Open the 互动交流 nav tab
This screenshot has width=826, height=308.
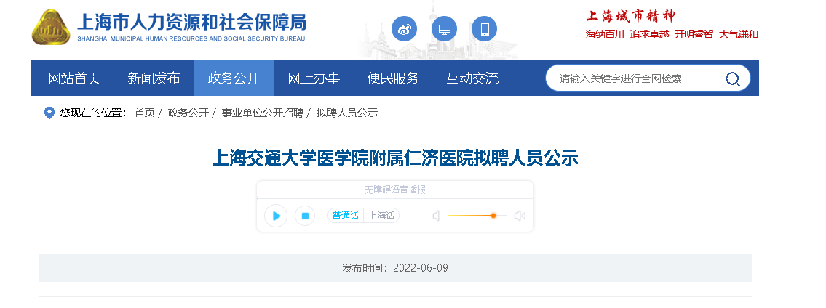[x=472, y=78]
